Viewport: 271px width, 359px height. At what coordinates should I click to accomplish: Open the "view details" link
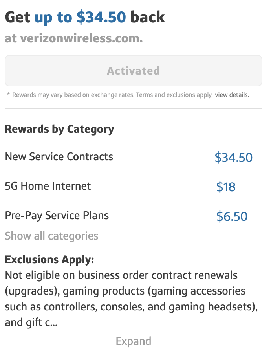[232, 95]
